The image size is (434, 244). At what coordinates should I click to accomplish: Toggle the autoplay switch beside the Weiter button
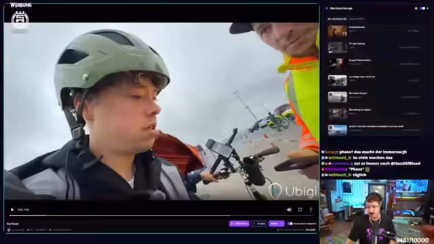pyautogui.click(x=290, y=224)
